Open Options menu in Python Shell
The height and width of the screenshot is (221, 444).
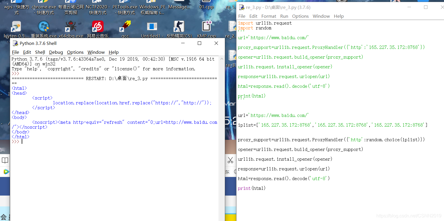(x=75, y=52)
